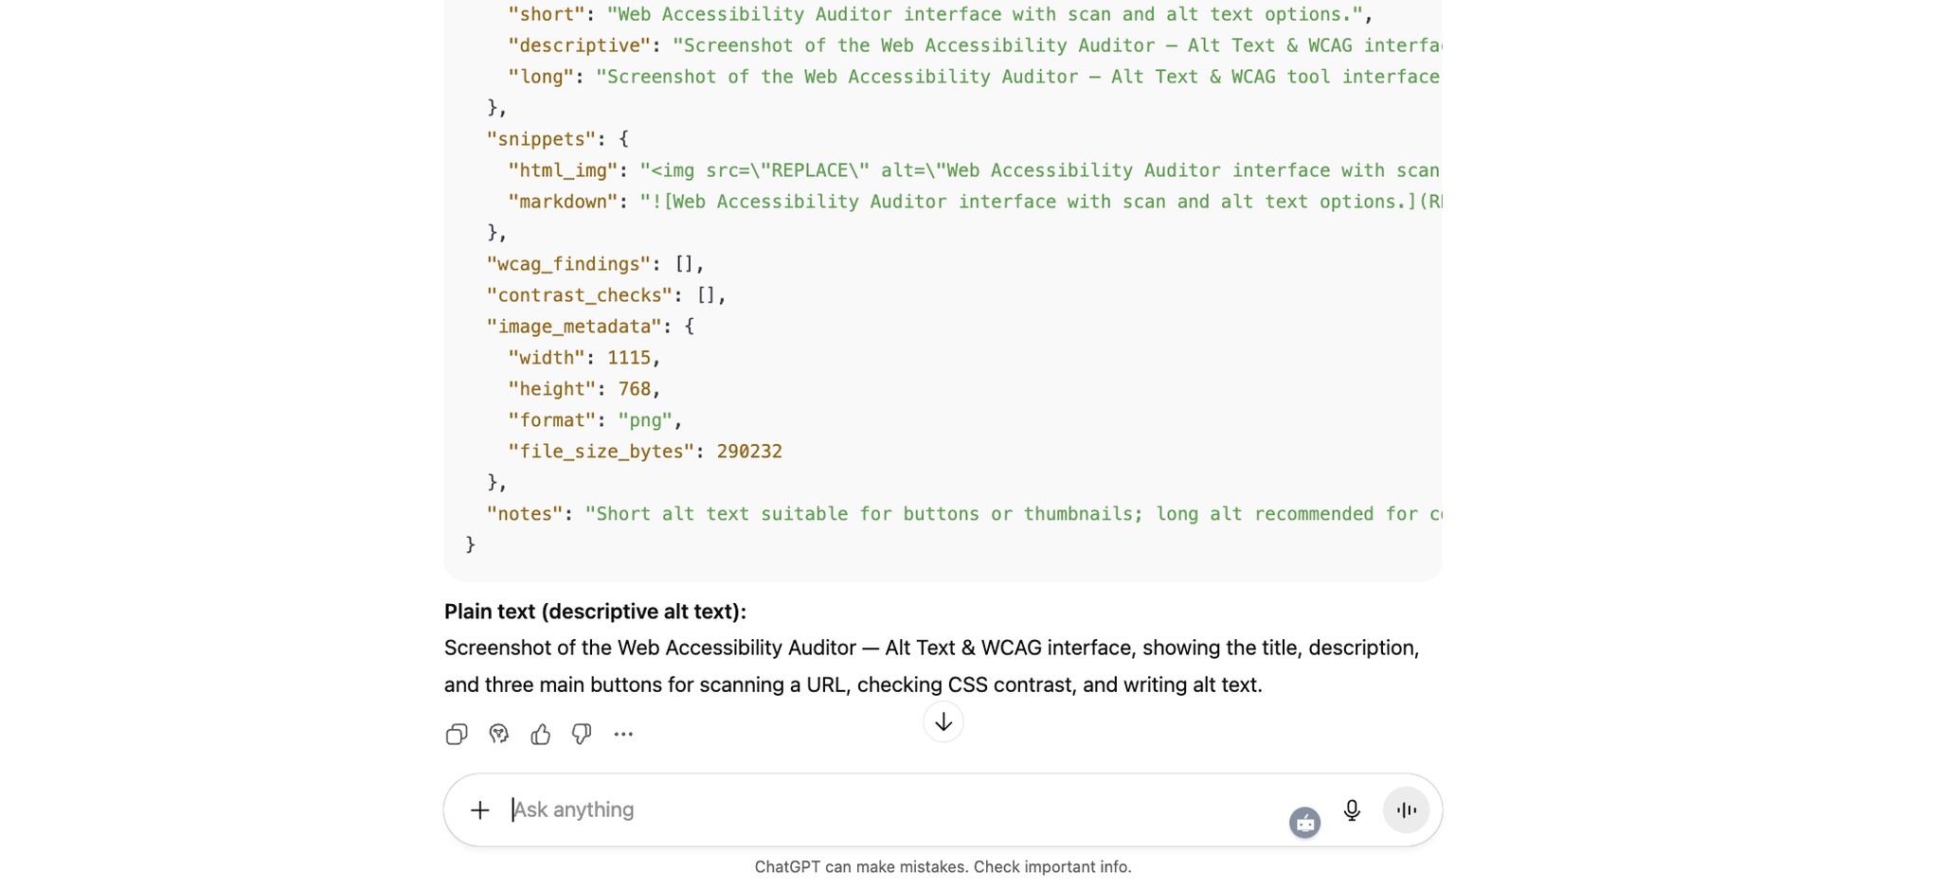The width and height of the screenshot is (1940, 888).
Task: Open the three-dot more actions menu
Action: [623, 735]
